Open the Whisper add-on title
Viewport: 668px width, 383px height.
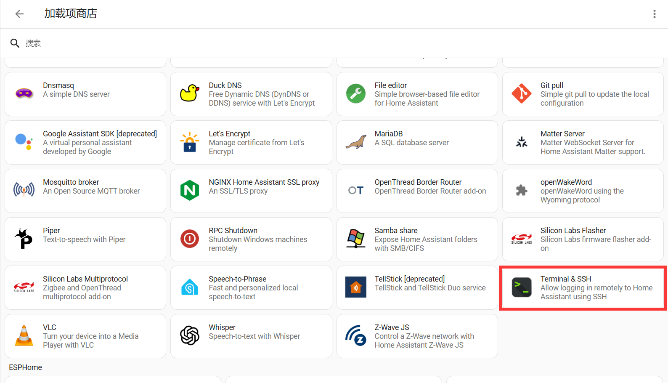tap(222, 327)
